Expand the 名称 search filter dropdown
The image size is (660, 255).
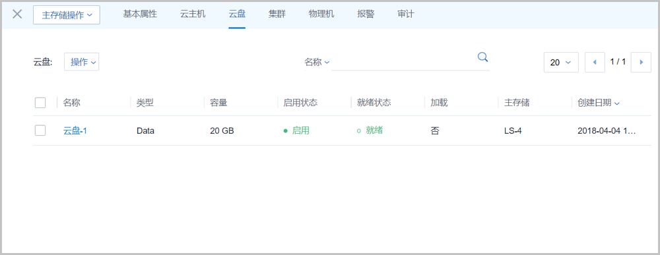point(317,62)
